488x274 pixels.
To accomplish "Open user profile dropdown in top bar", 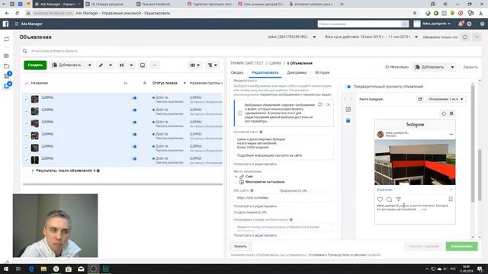I will point(432,24).
